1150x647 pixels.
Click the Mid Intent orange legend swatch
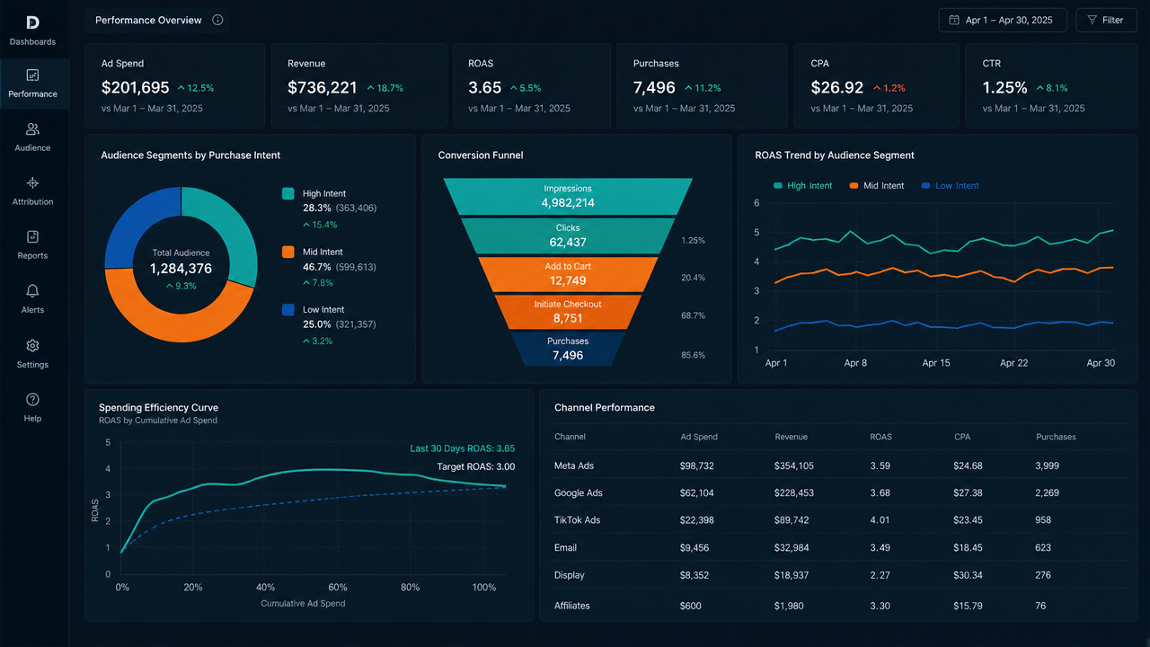pos(288,252)
